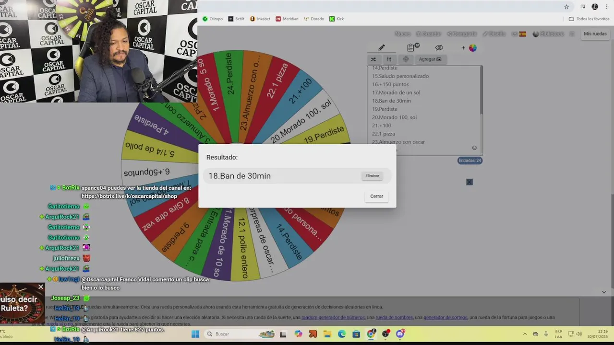Open the tab search/media icon by star
The height and width of the screenshot is (345, 614).
(x=583, y=7)
